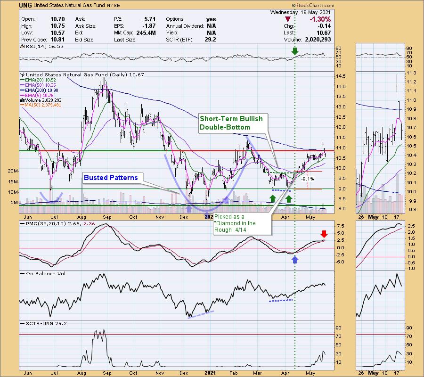The height and width of the screenshot is (377, 424).
Task: Click the 11.3 value on the zoom panel axis
Action: 411,73
